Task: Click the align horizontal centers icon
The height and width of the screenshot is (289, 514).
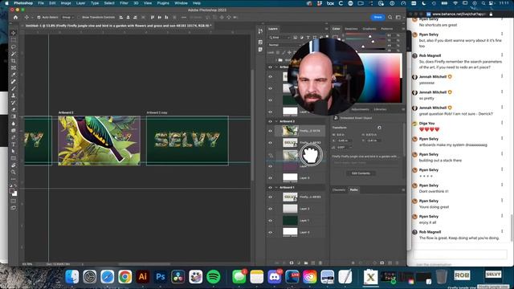Action: (128, 17)
